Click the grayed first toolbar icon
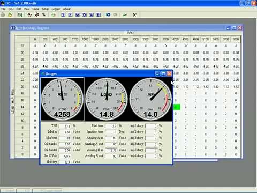257x193 pixels. (x=3, y=15)
